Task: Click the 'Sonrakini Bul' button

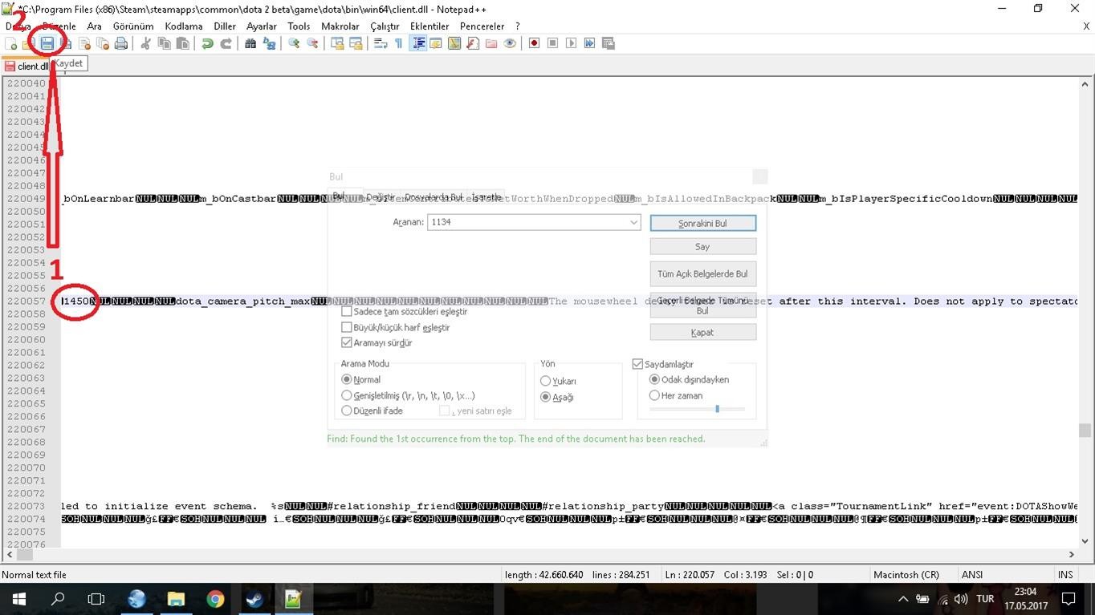Action: click(x=702, y=223)
